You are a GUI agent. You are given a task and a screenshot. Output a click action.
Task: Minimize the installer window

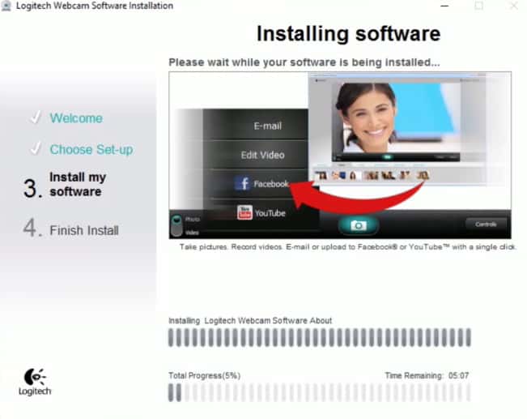click(x=444, y=6)
